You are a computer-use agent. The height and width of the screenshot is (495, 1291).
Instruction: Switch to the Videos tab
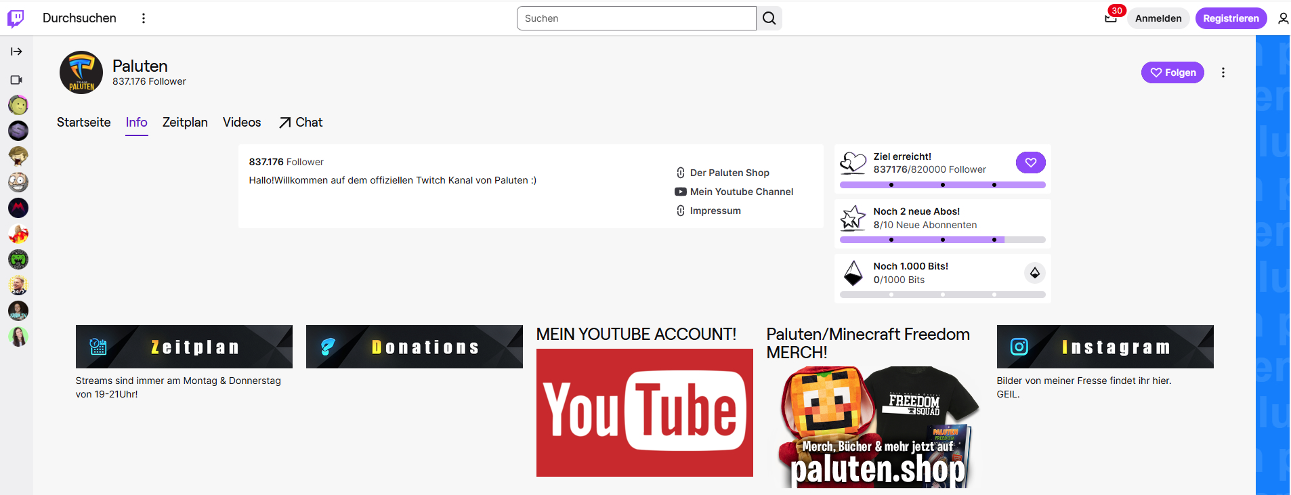pyautogui.click(x=242, y=123)
